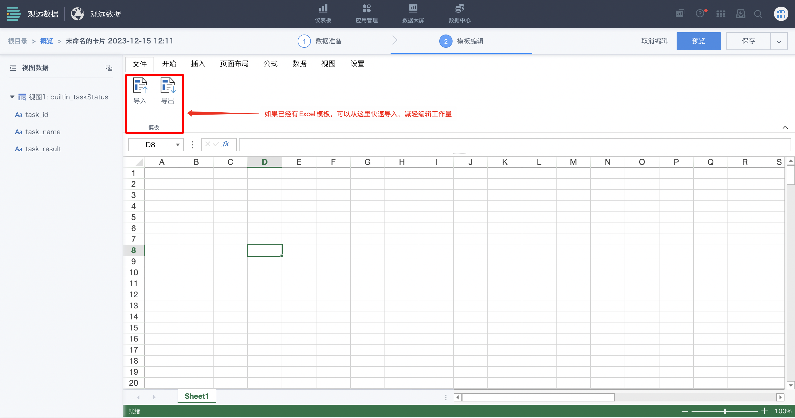
Task: Collapse 视图1: builtin_taskStatus tree node
Action: (x=12, y=97)
